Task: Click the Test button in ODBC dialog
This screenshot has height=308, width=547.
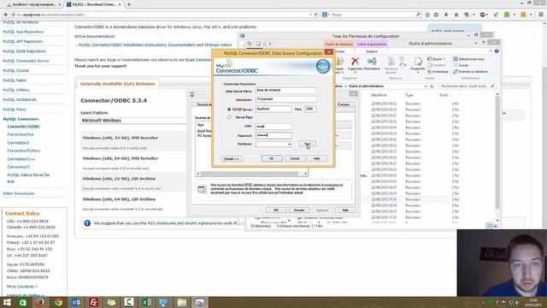Action: coord(308,144)
